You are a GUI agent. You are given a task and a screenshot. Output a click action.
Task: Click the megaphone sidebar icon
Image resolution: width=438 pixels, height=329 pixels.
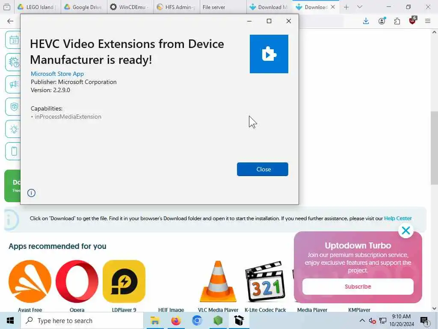tap(13, 84)
